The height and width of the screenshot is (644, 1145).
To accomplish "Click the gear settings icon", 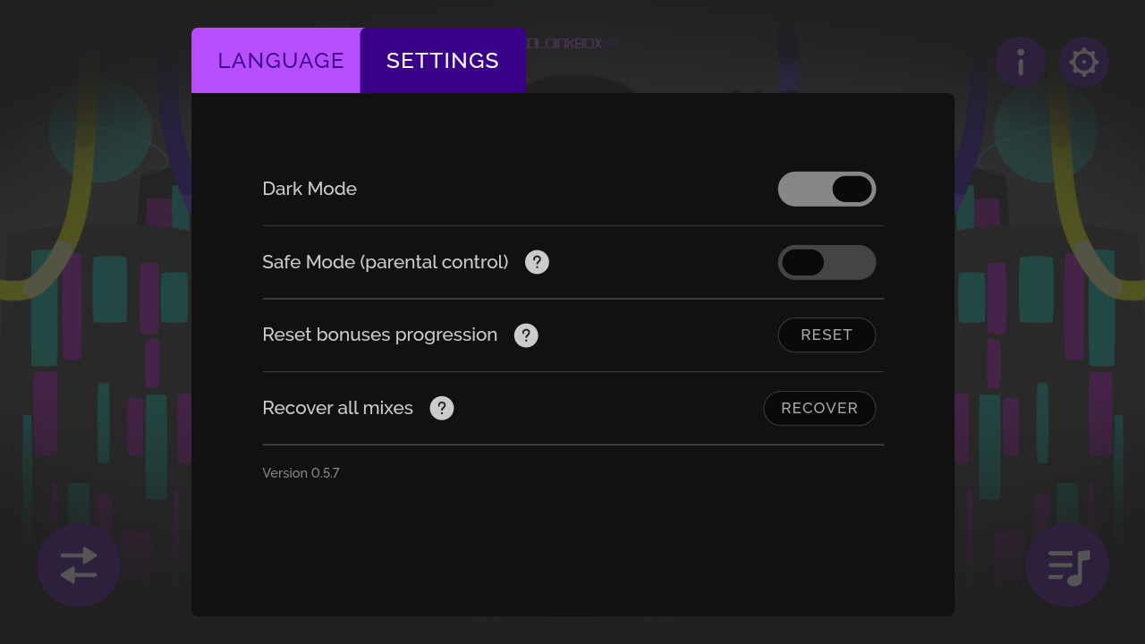I will 1084,62.
